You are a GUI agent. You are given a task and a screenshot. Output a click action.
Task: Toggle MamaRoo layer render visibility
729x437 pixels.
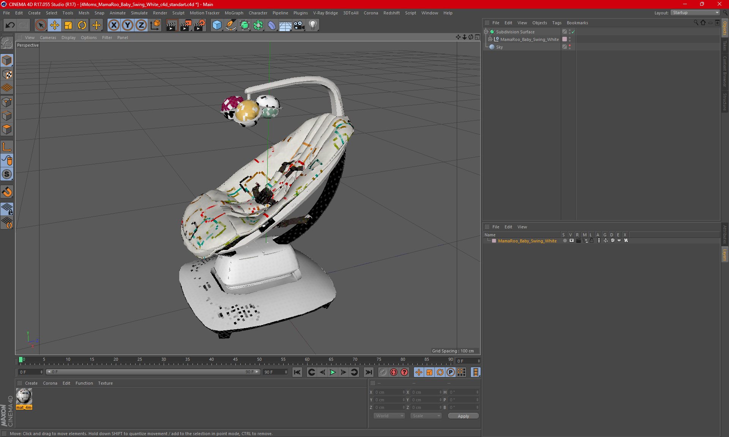coord(578,241)
